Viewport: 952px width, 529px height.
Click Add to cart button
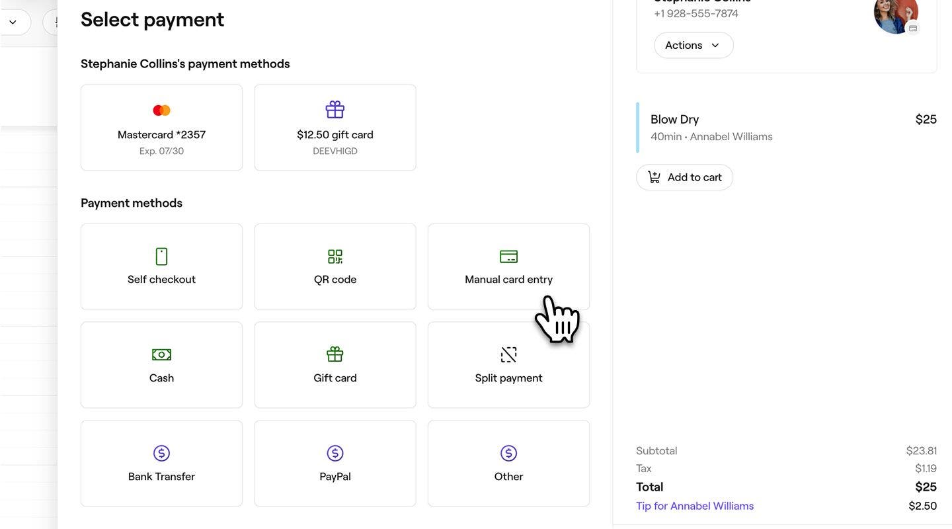(x=684, y=177)
